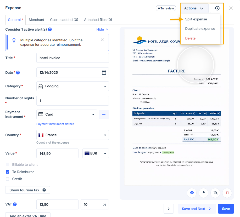Click Show tourism tax button

(x=27, y=190)
